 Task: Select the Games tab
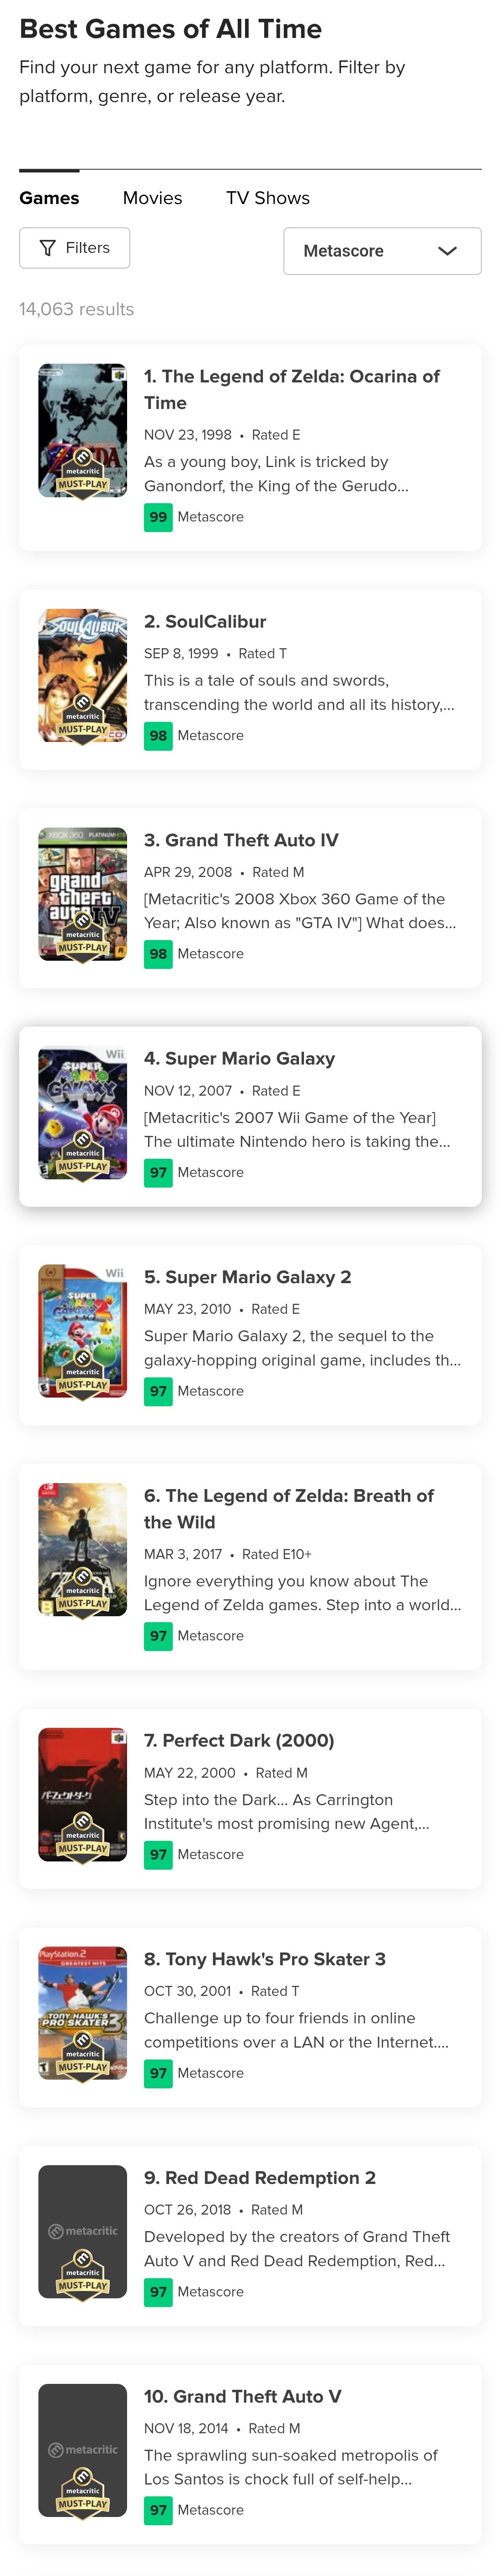[x=49, y=198]
